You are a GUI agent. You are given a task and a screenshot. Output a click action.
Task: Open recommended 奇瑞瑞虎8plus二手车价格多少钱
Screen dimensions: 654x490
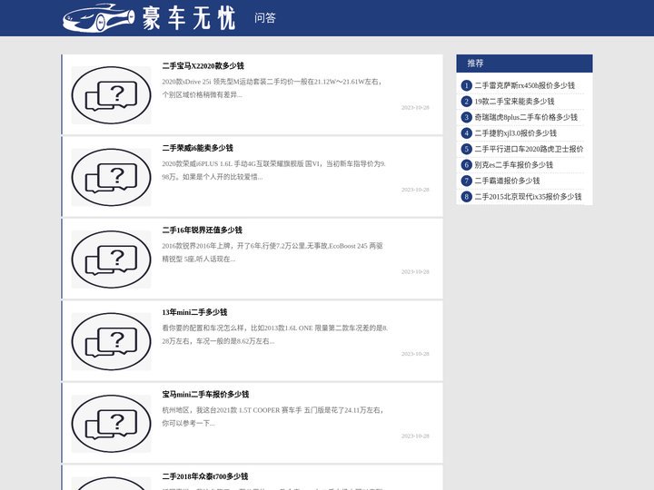(x=526, y=117)
